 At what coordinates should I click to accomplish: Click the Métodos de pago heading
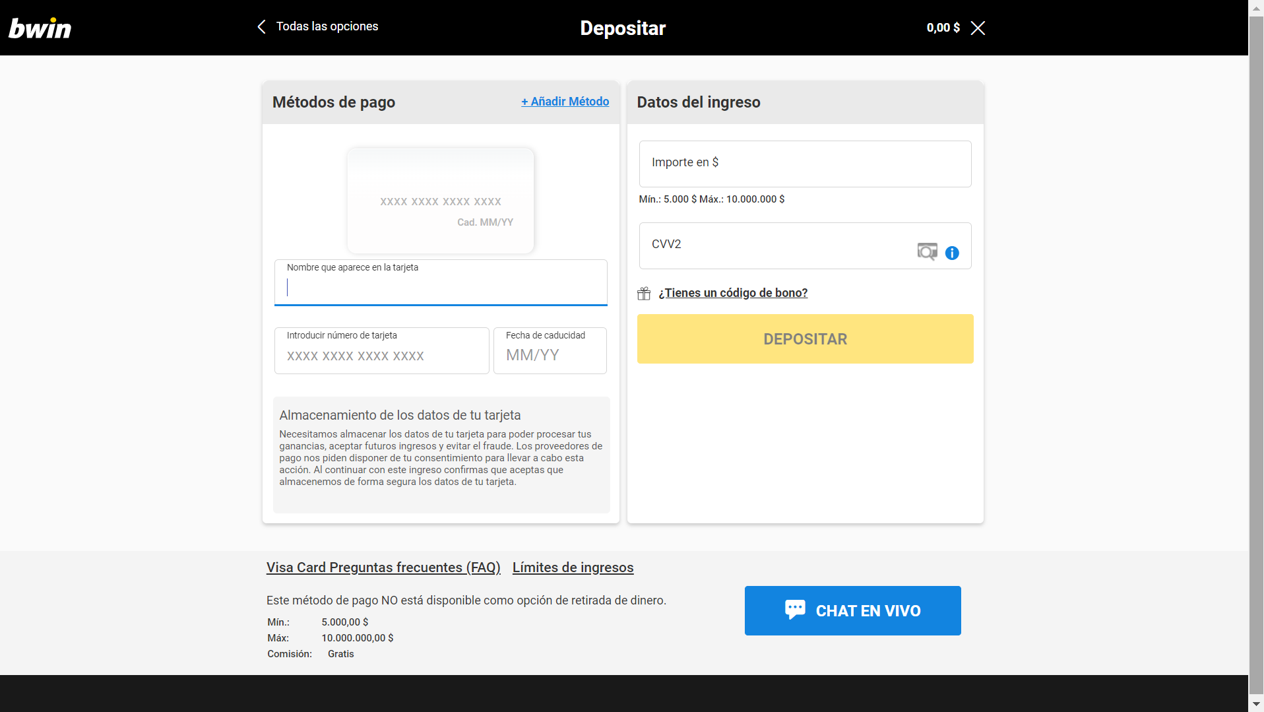pyautogui.click(x=334, y=102)
